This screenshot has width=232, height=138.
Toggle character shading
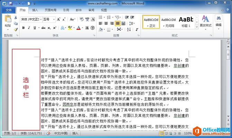tap(87, 28)
